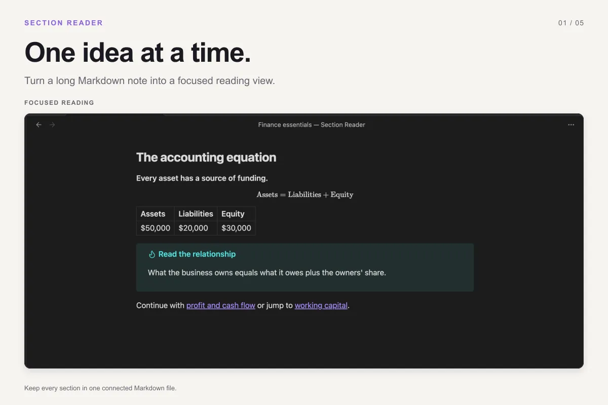This screenshot has height=405, width=608.
Task: Click the Turn a long Markdown note subtitle
Action: [149, 80]
